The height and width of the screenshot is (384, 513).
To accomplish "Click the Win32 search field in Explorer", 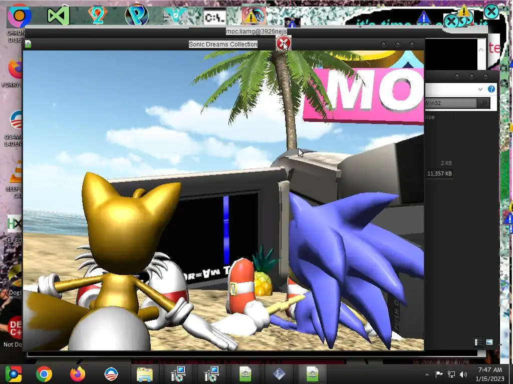I will (x=451, y=103).
